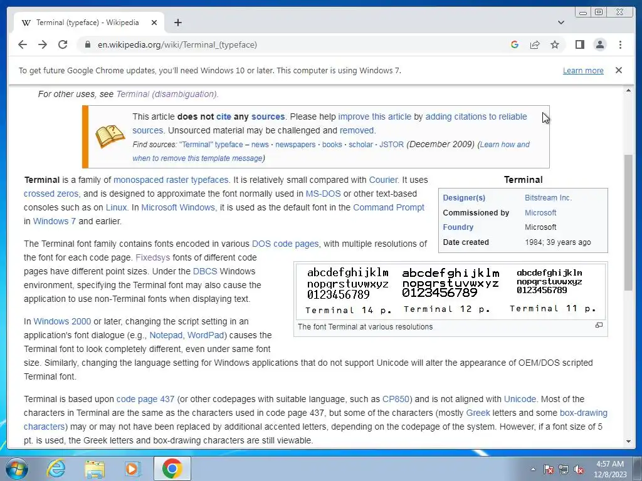Open the CP850 link

pyautogui.click(x=396, y=399)
